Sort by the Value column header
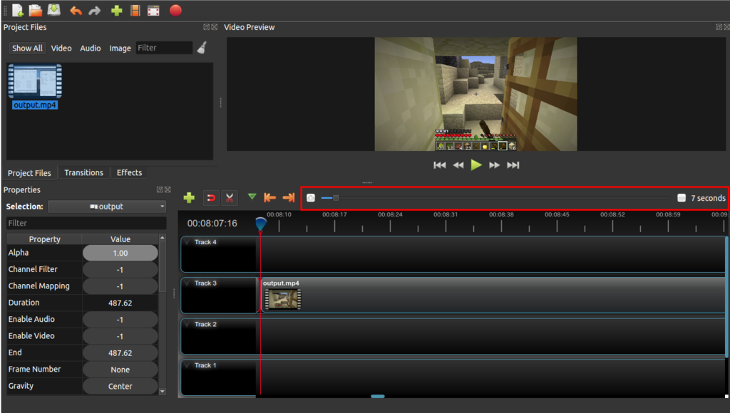This screenshot has width=730, height=413. pyautogui.click(x=120, y=239)
